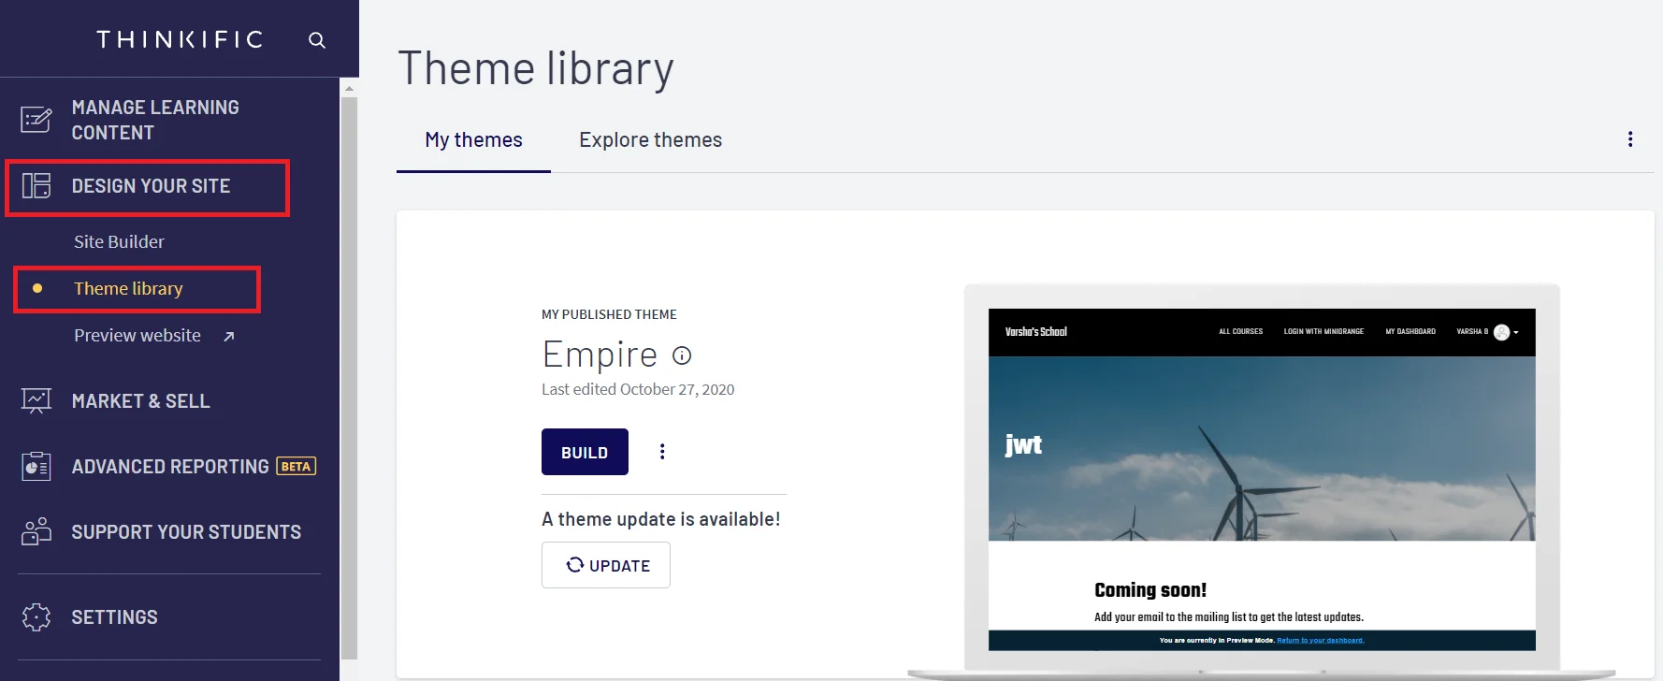Switch to the My themes tab
Image resolution: width=1663 pixels, height=681 pixels.
[473, 140]
